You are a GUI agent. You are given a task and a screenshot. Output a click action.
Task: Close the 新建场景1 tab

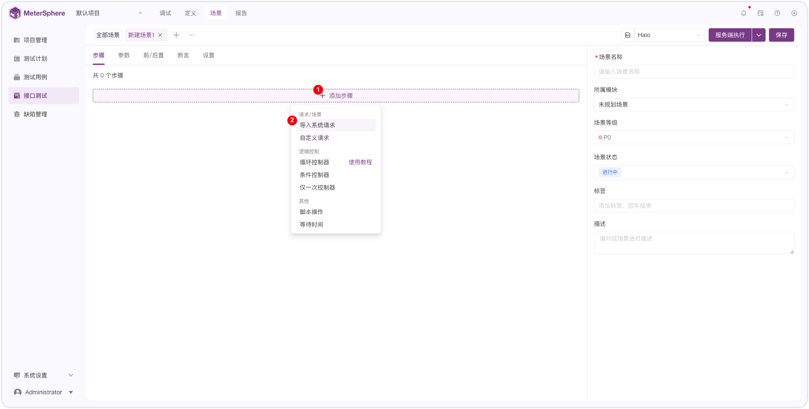pyautogui.click(x=160, y=35)
